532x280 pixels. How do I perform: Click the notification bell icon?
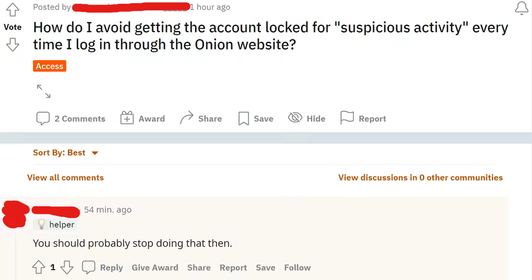tap(521, 8)
